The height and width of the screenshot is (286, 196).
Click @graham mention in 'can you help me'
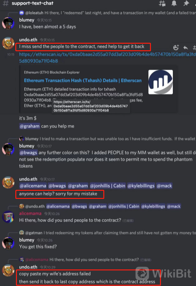(x=29, y=126)
